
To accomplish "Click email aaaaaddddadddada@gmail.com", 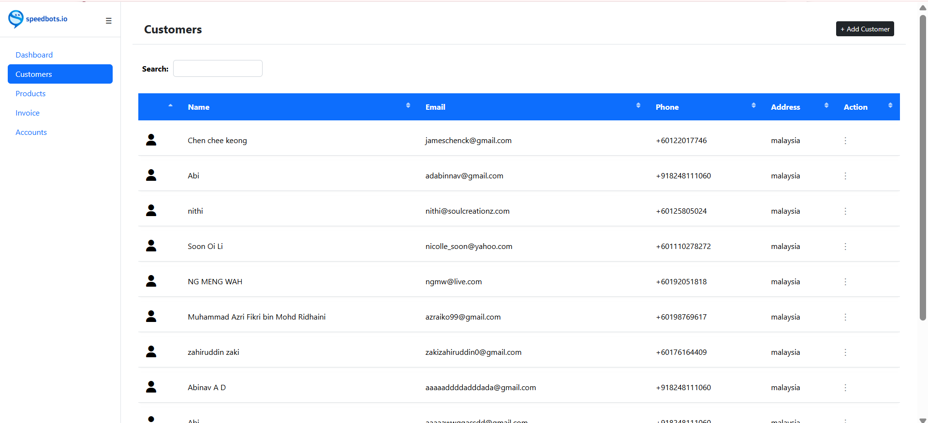I will [x=481, y=388].
